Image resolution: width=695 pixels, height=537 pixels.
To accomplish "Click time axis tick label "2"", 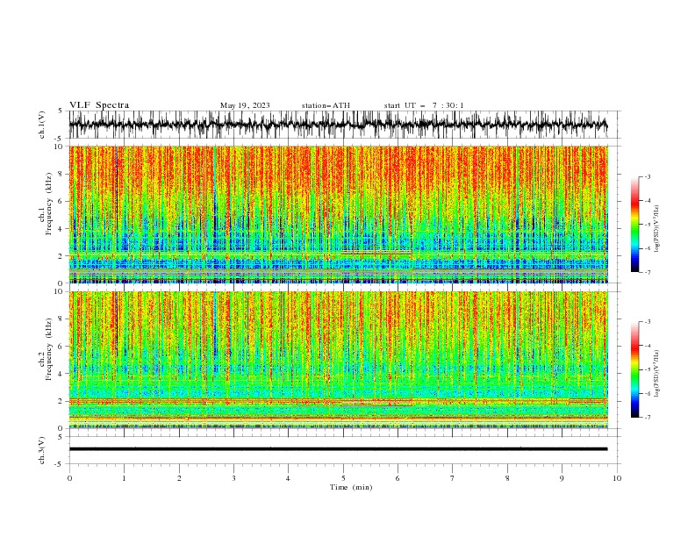I will [179, 478].
